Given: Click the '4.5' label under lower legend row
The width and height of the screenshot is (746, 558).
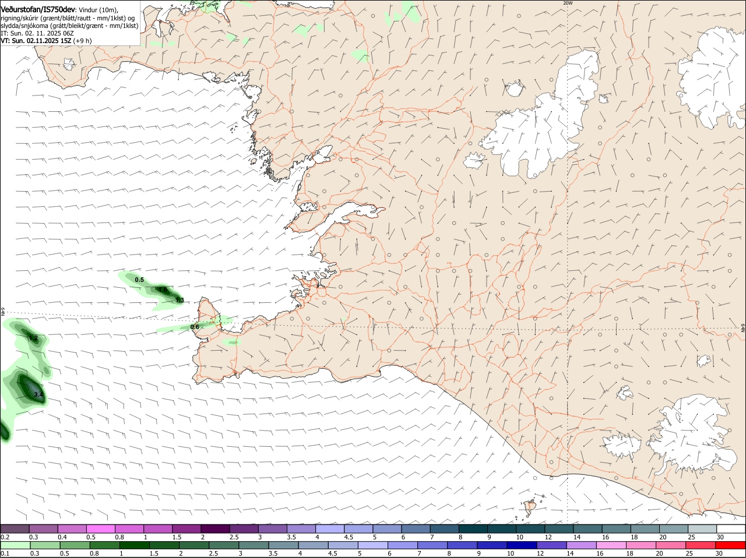Looking at the screenshot, I should click(x=332, y=553).
